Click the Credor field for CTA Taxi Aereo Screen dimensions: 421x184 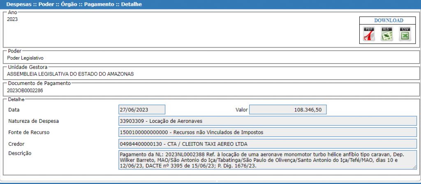[x=267, y=144]
